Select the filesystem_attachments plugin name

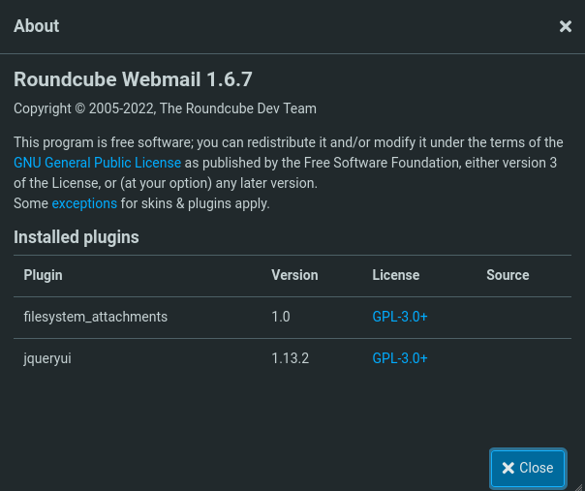[96, 317]
